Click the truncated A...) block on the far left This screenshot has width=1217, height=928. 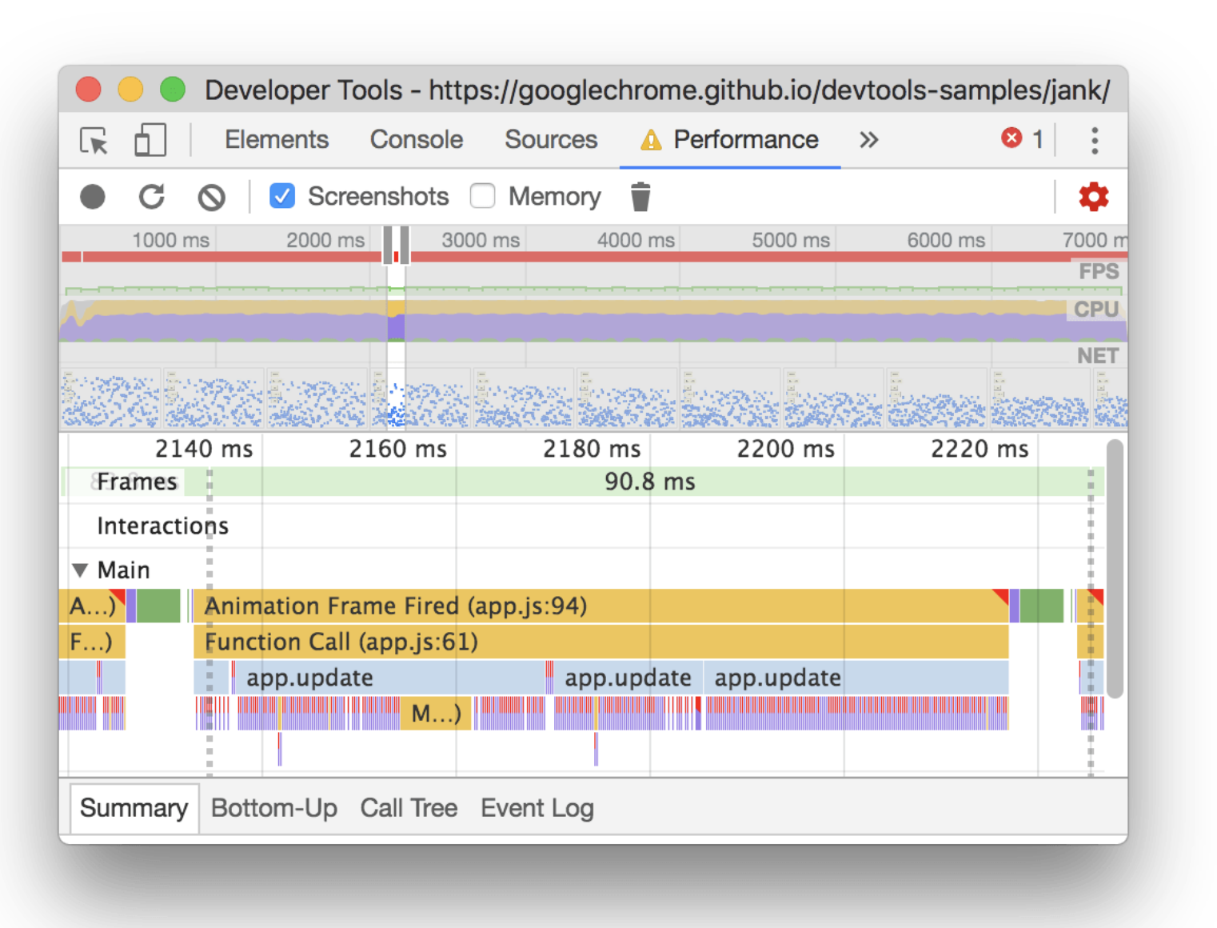(x=92, y=606)
